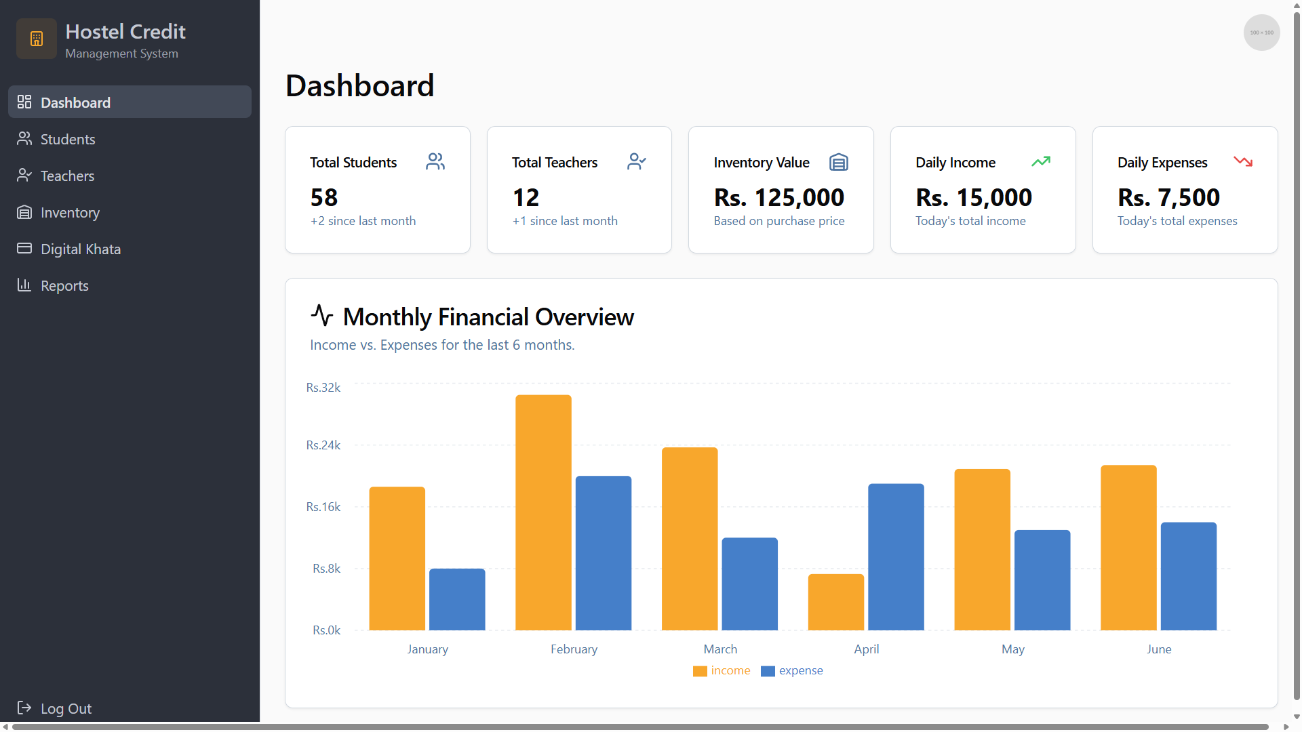
Task: Click the Digital Khata card icon in sidebar
Action: tap(24, 248)
